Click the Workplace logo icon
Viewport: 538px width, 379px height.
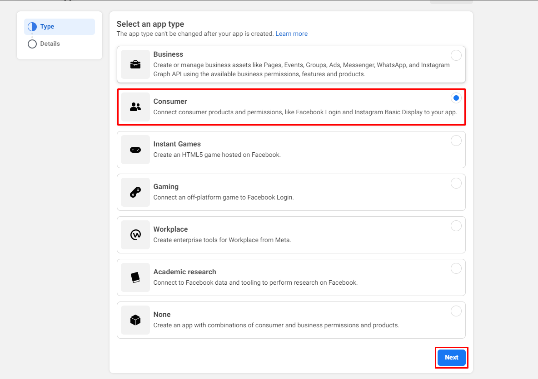(135, 235)
